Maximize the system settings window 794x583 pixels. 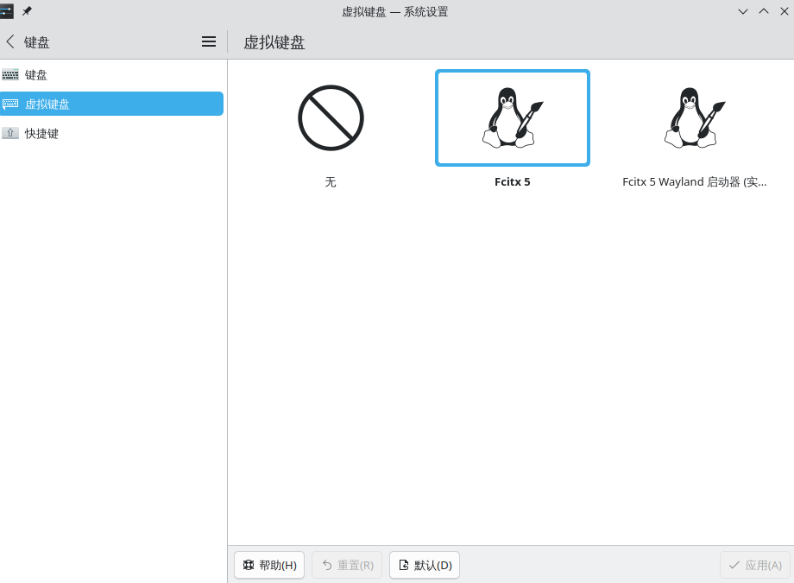(763, 11)
